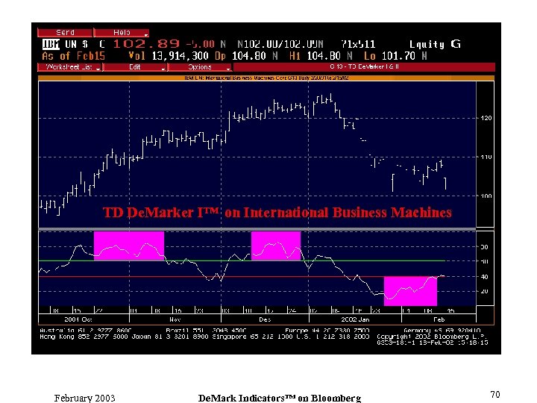The height and width of the screenshot is (403, 537).
Task: Click the Send button
Action: pyautogui.click(x=65, y=33)
